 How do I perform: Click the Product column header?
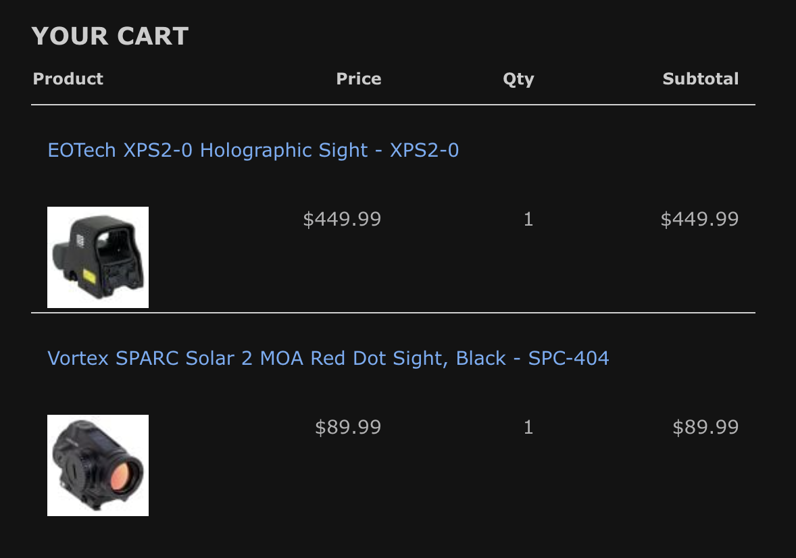[x=68, y=79]
